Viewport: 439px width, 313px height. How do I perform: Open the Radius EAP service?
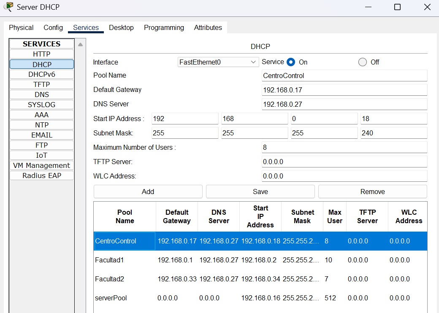coord(42,175)
